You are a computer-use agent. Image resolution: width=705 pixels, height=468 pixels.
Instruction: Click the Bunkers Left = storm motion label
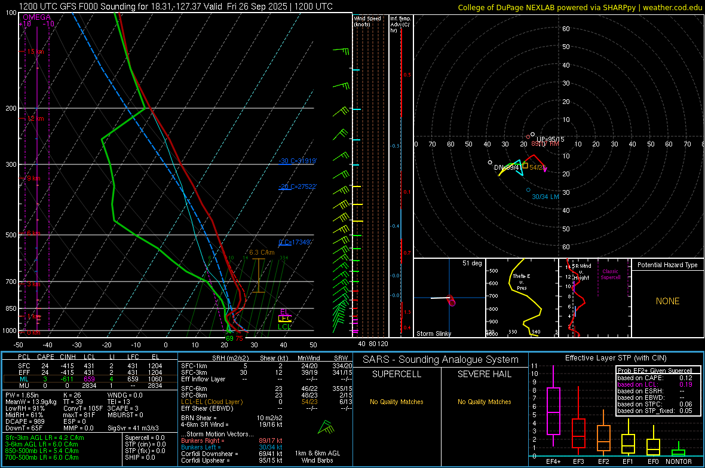click(201, 447)
